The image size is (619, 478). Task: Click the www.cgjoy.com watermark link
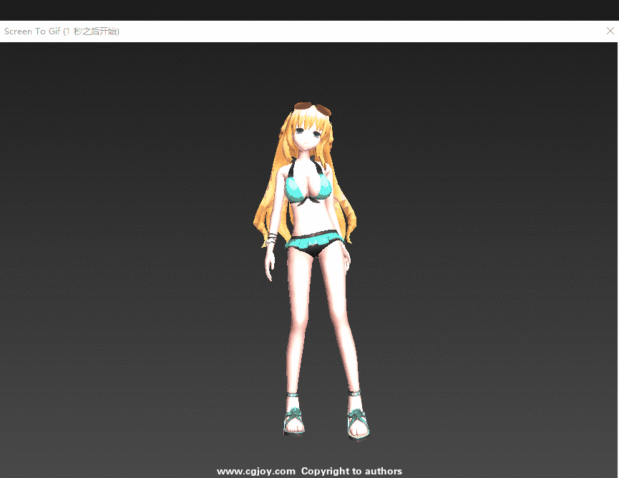tap(256, 471)
